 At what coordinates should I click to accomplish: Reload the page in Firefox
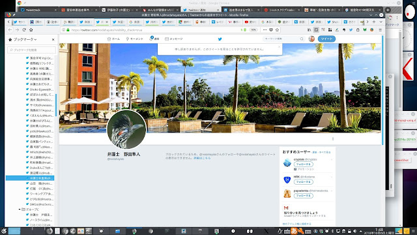[24, 30]
